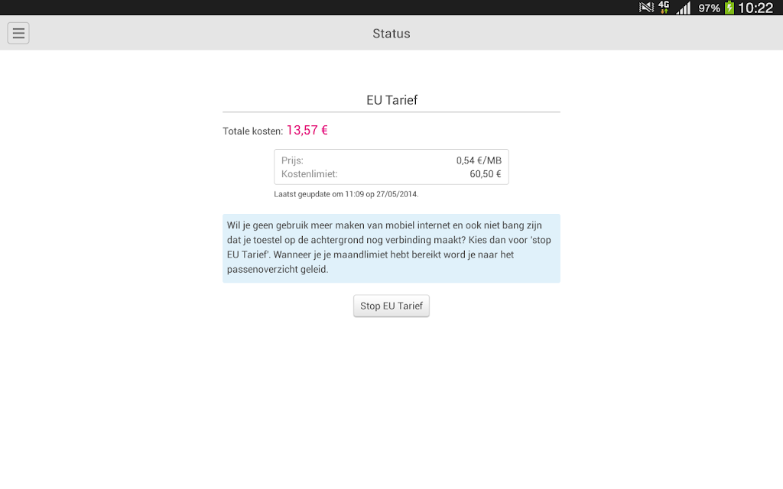The height and width of the screenshot is (489, 783).
Task: Tap the Kostenlimiet label
Action: pyautogui.click(x=310, y=173)
